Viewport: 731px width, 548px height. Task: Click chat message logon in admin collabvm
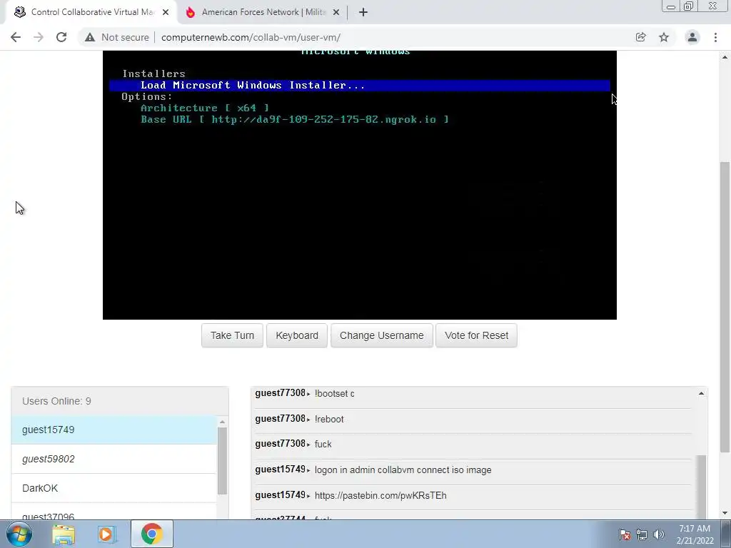click(403, 470)
